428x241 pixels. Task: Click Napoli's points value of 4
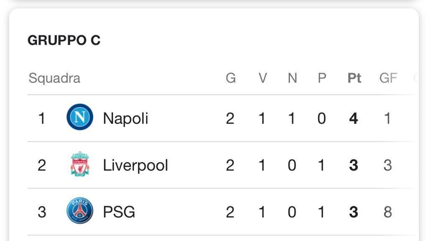tap(354, 118)
